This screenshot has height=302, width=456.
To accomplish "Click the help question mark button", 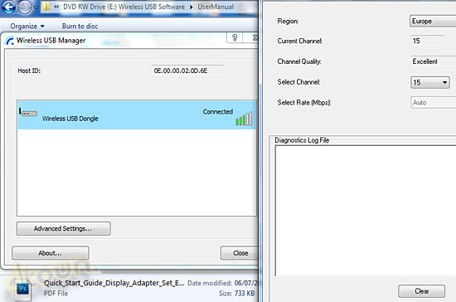I will pyautogui.click(x=235, y=38).
